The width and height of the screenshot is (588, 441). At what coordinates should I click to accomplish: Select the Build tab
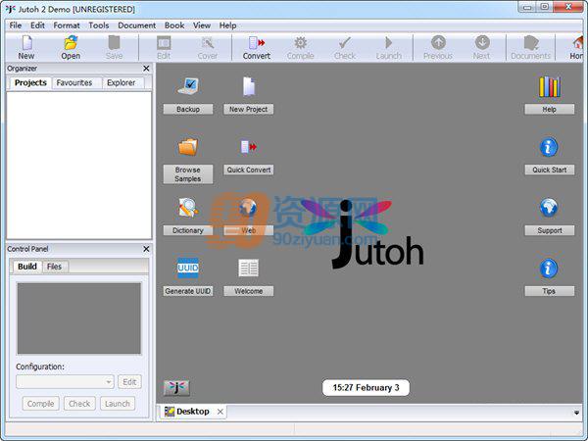(27, 267)
